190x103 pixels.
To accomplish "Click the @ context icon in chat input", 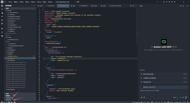I will click(142, 97).
